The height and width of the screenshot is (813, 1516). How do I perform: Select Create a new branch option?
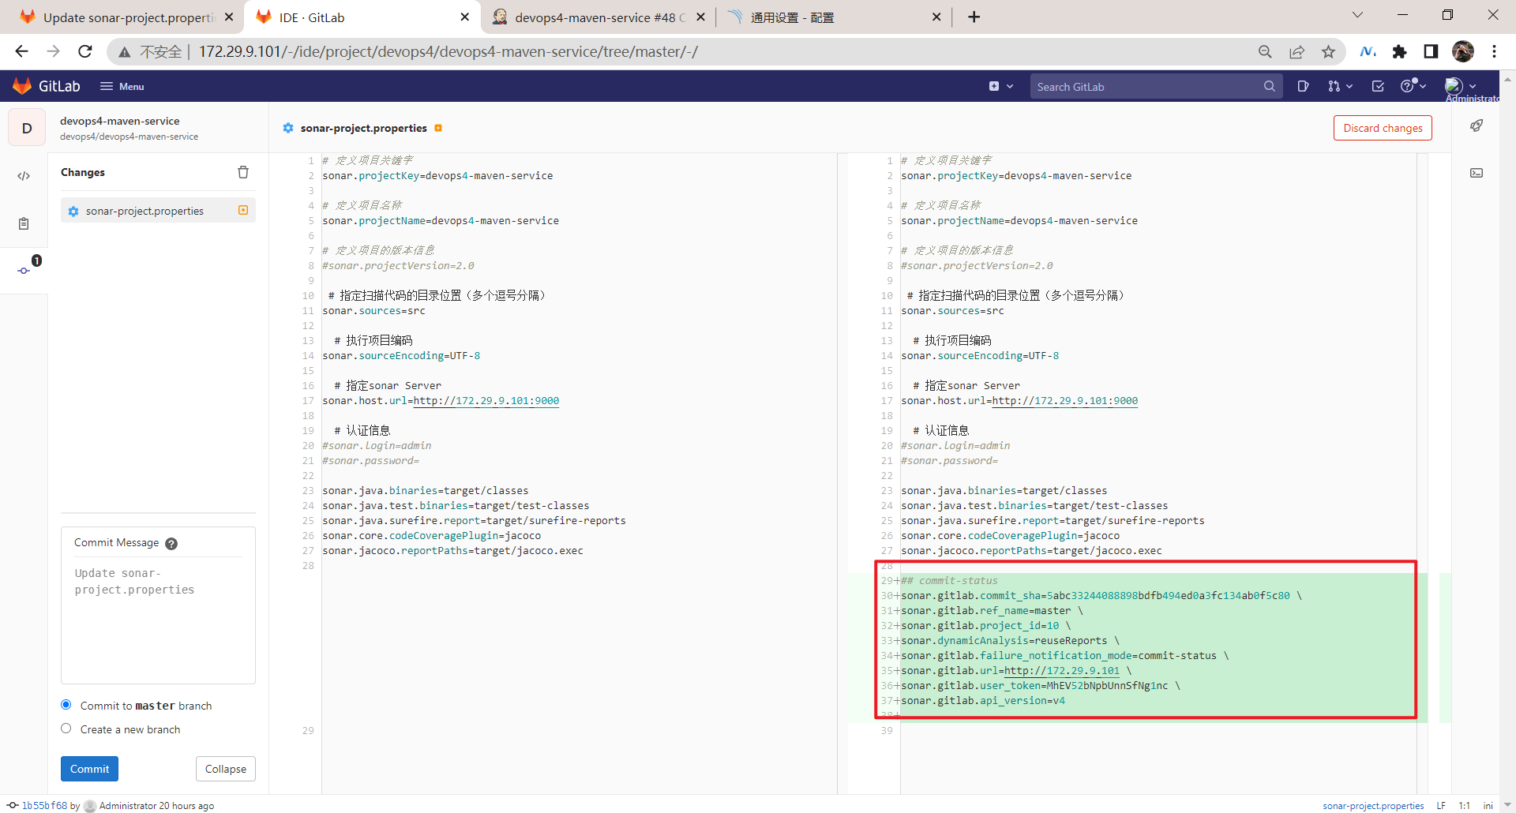coord(66,729)
